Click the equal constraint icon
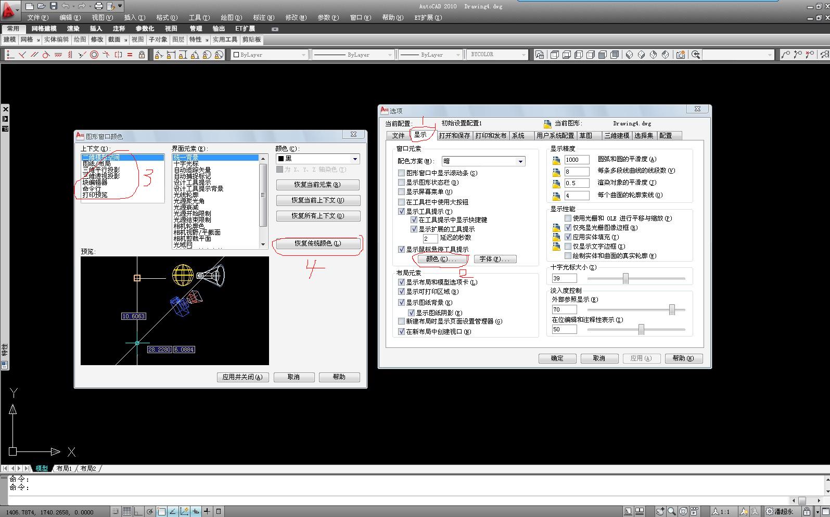 (x=130, y=55)
